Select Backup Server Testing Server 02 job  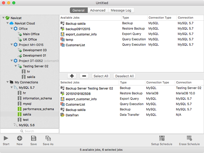click(x=89, y=88)
